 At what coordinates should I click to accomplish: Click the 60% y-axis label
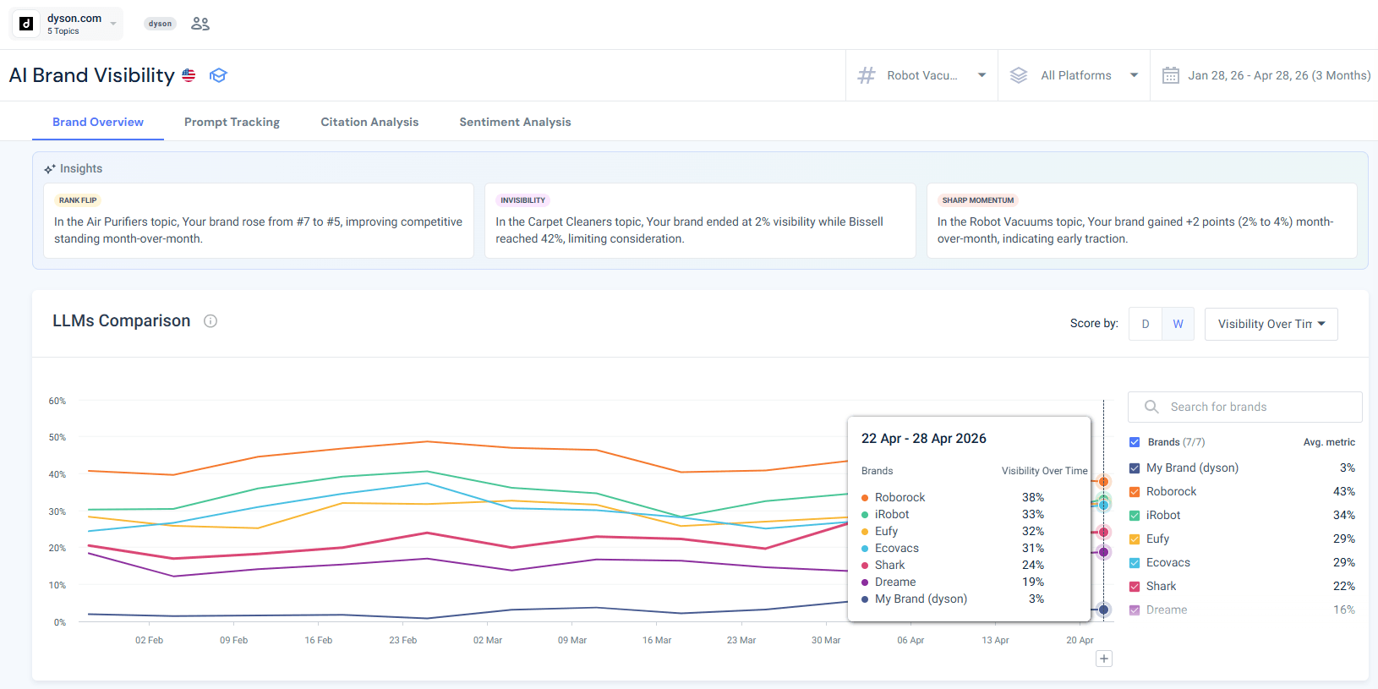pyautogui.click(x=57, y=401)
